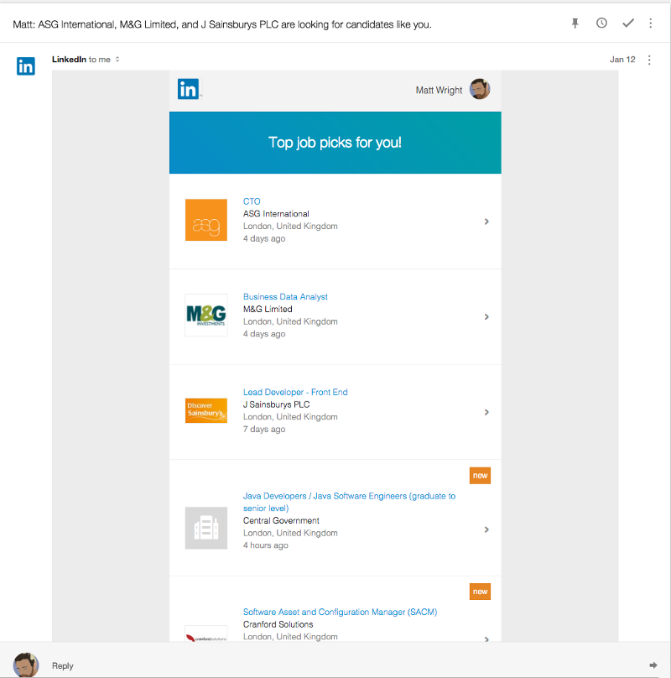Click the email subject line text
Image resolution: width=671 pixels, height=678 pixels.
(222, 24)
